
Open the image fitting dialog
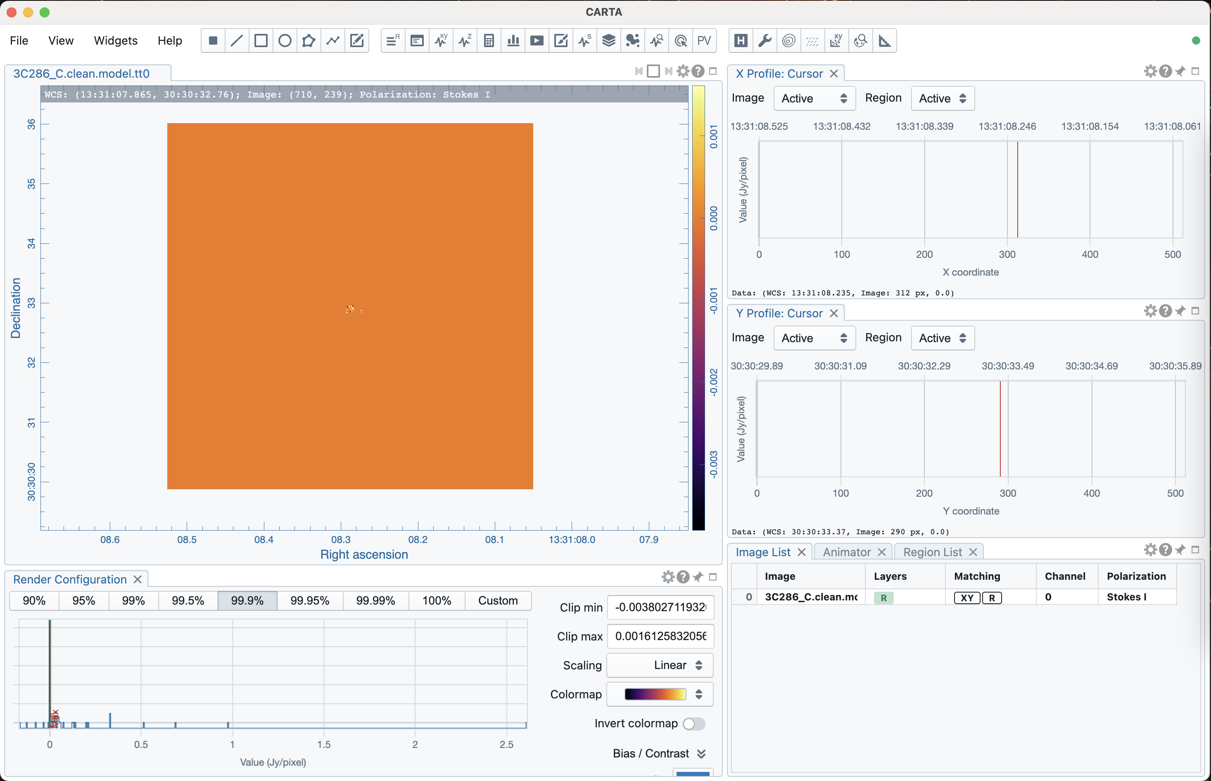[x=836, y=40]
